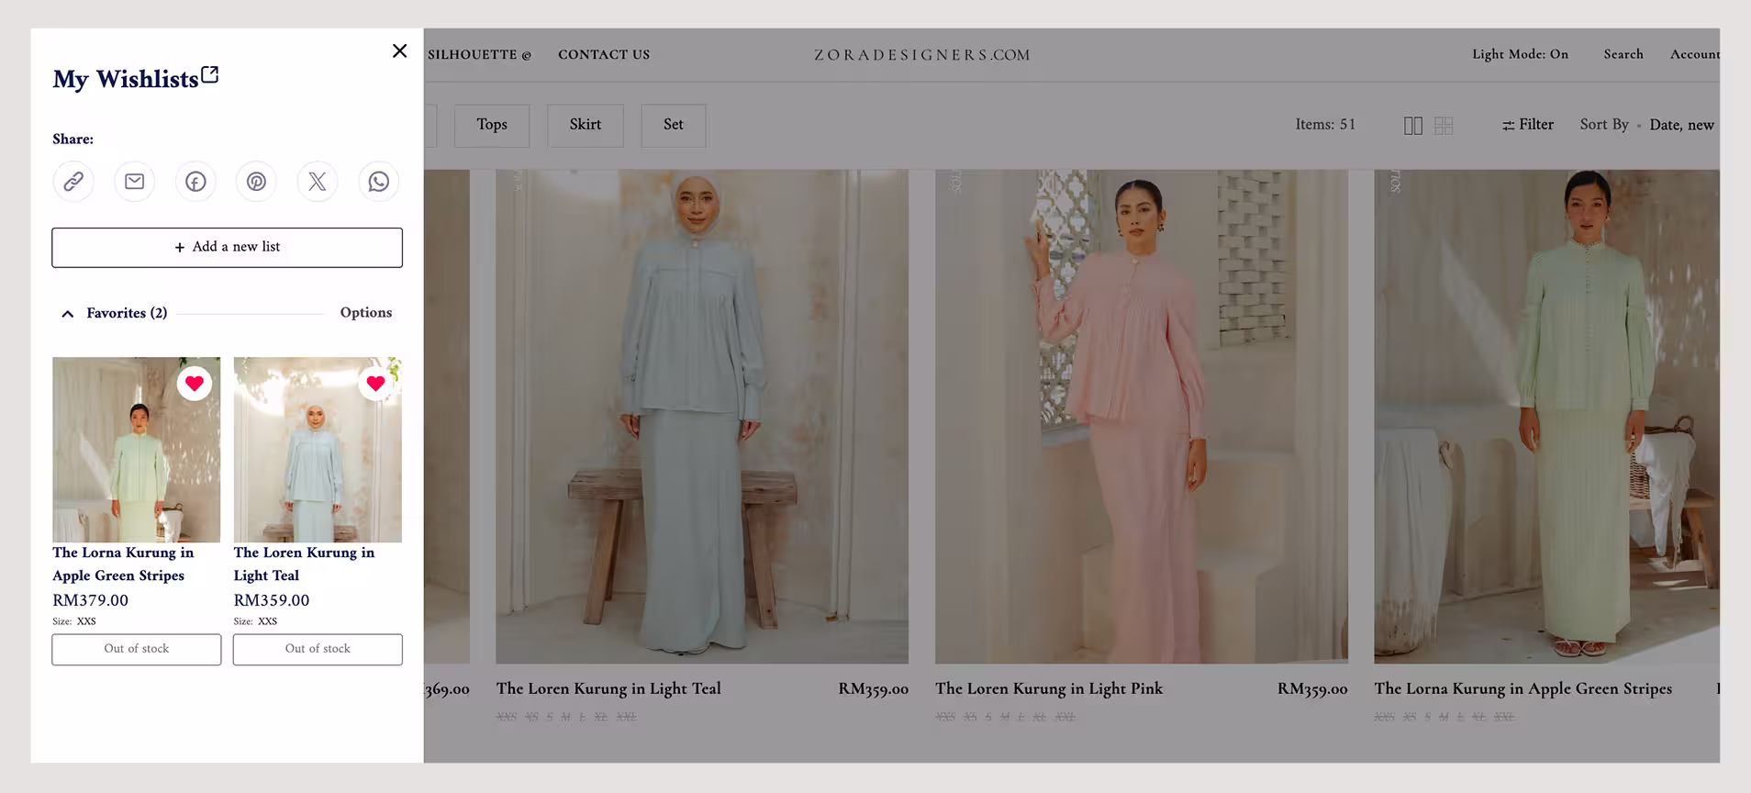The height and width of the screenshot is (793, 1751).
Task: Click Out of stock under Loren Kurung
Action: pyautogui.click(x=318, y=649)
